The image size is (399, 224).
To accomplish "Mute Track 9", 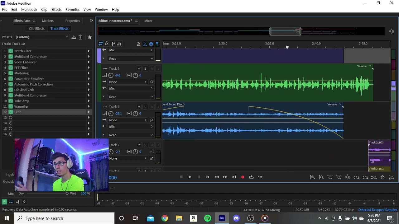I will [x=139, y=68].
